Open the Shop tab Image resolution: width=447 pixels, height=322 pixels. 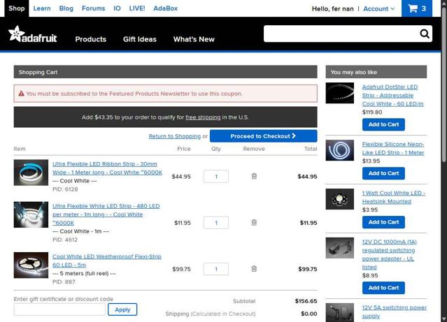click(x=17, y=8)
